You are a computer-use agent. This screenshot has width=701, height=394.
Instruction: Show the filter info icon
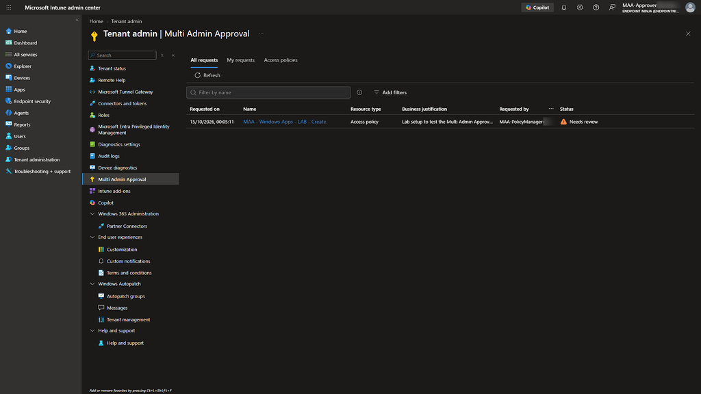(359, 92)
